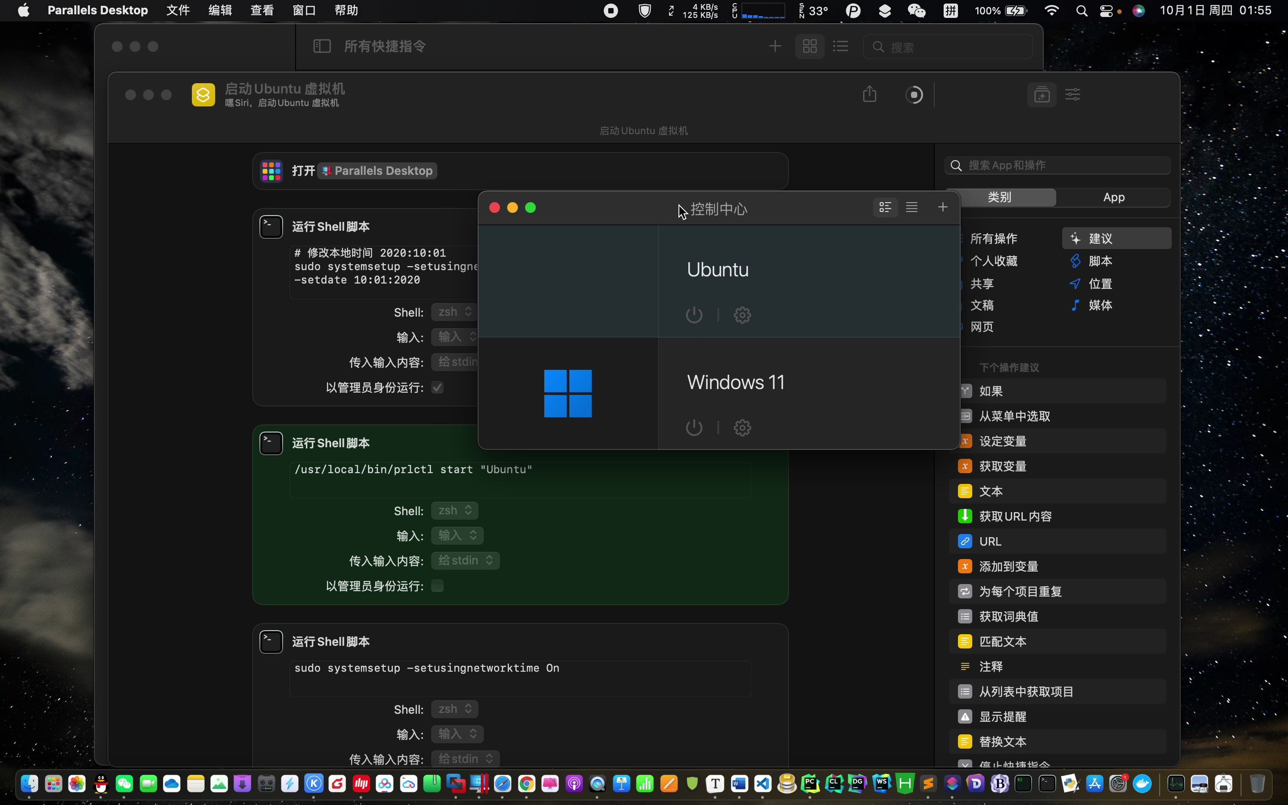Open Ubuntu configuration gear icon
Screen dimensions: 1288x805
pos(742,315)
